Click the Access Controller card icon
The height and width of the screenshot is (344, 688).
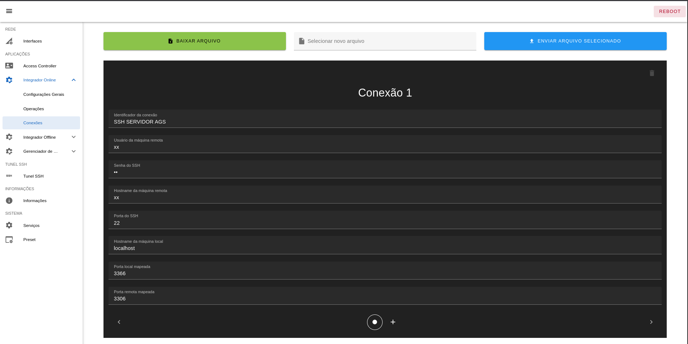point(9,66)
